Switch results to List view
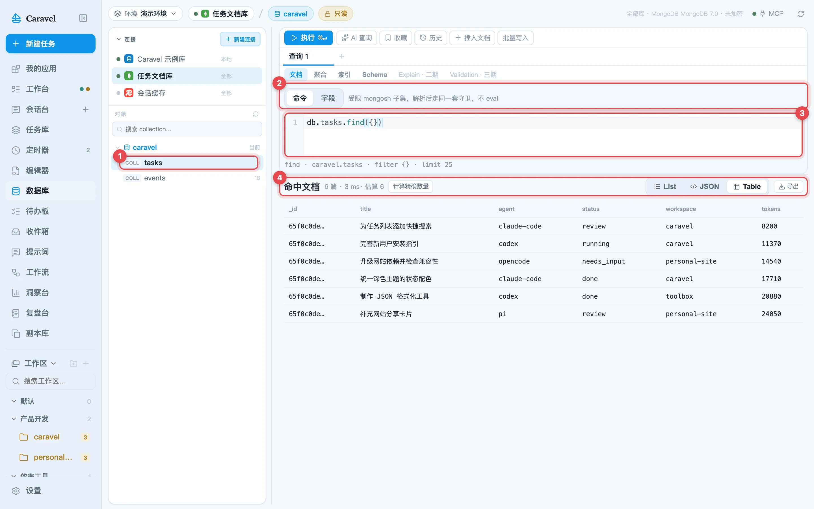The width and height of the screenshot is (814, 509). 665,187
